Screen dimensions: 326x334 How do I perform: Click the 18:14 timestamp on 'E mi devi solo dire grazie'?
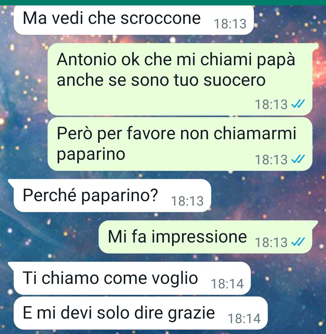pos(244,319)
